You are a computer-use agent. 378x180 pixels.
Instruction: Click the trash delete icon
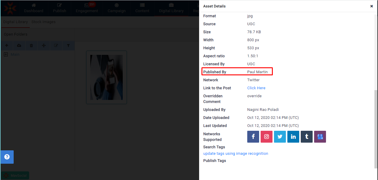tap(31, 46)
